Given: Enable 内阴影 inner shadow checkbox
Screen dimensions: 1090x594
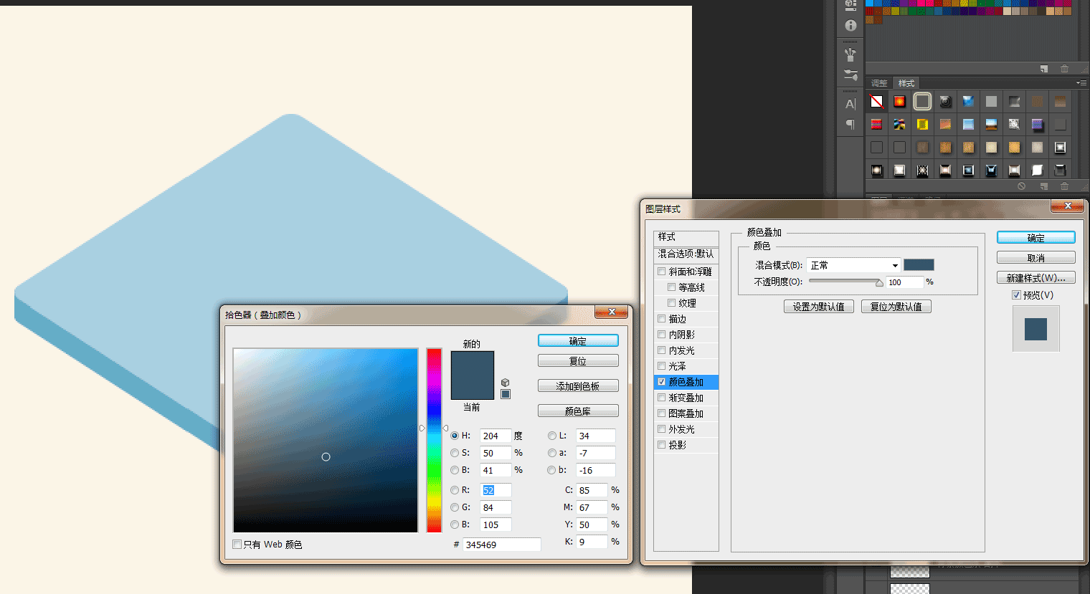Looking at the screenshot, I should click(662, 335).
